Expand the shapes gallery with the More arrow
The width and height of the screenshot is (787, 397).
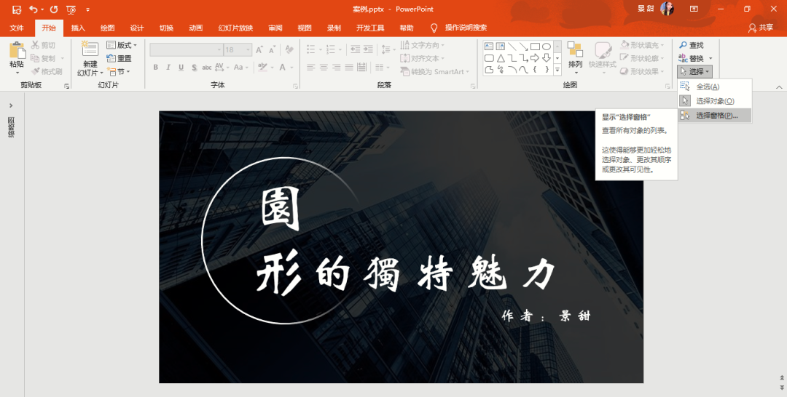[x=557, y=71]
